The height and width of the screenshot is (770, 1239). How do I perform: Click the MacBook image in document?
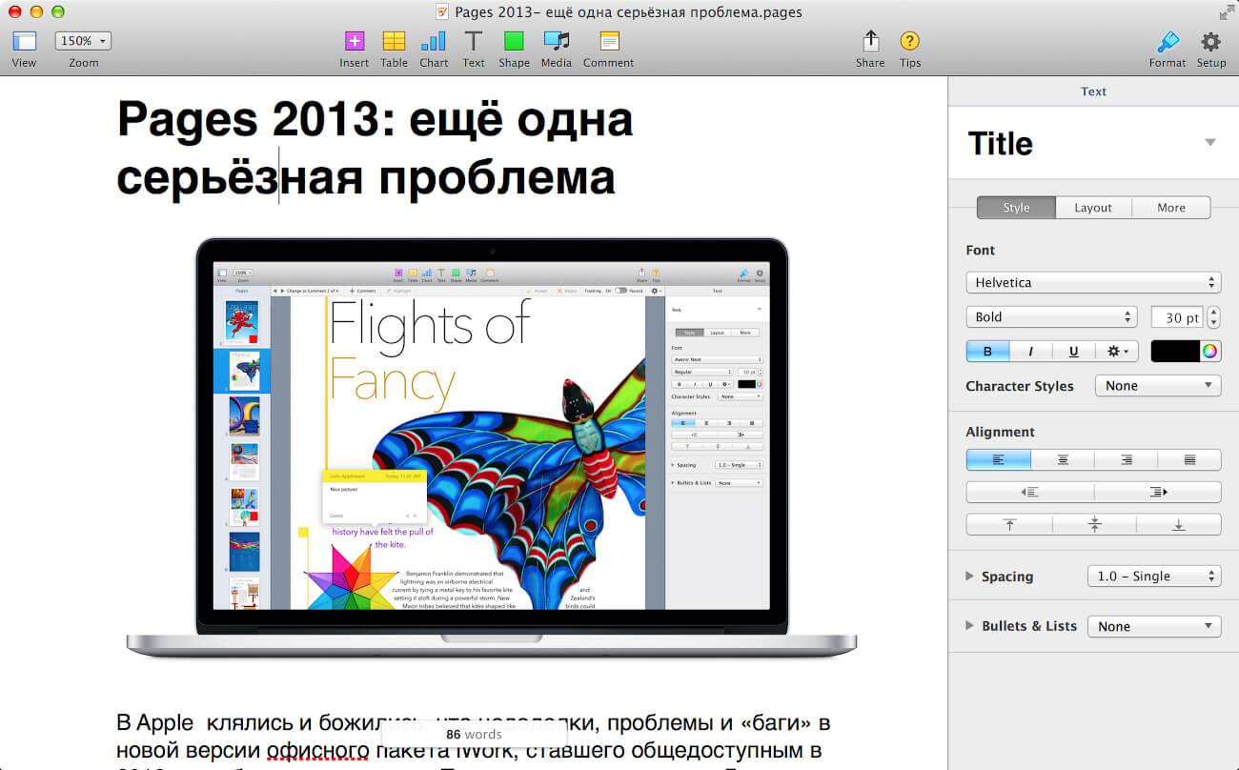click(x=492, y=448)
